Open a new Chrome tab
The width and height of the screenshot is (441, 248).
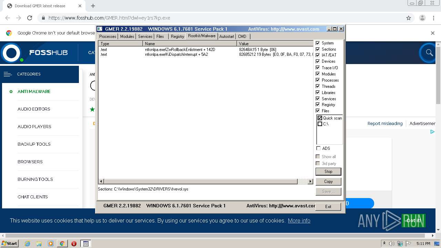pos(93,6)
